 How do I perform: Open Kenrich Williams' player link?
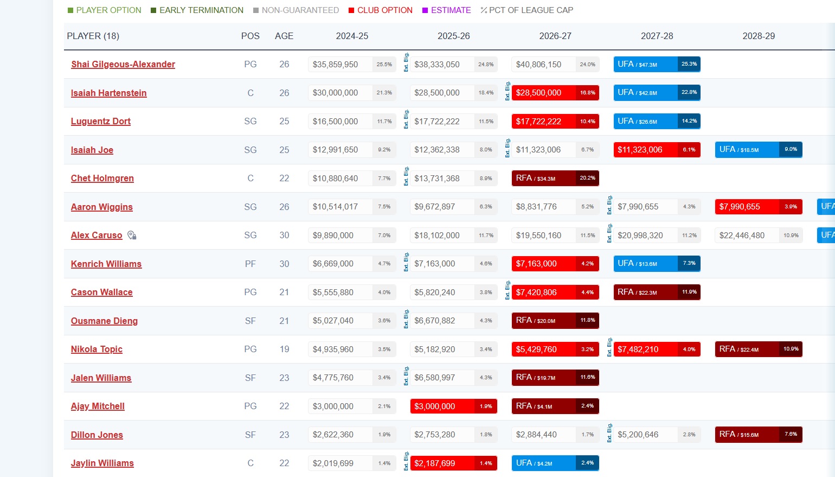[x=106, y=264]
